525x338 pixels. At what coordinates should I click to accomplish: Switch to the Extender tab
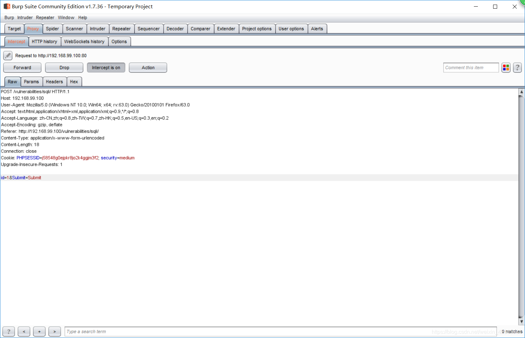tap(226, 29)
